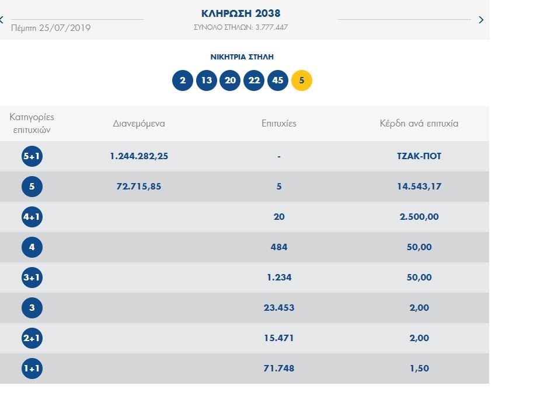Select the 2+1 category badge

tap(32, 339)
